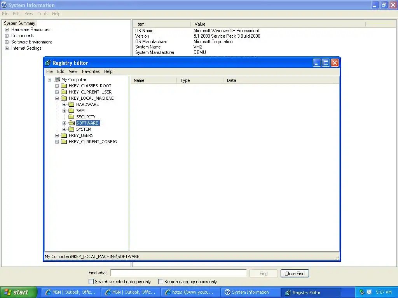This screenshot has height=298, width=398.
Task: Click the HARDWARE key folder icon
Action: [72, 104]
